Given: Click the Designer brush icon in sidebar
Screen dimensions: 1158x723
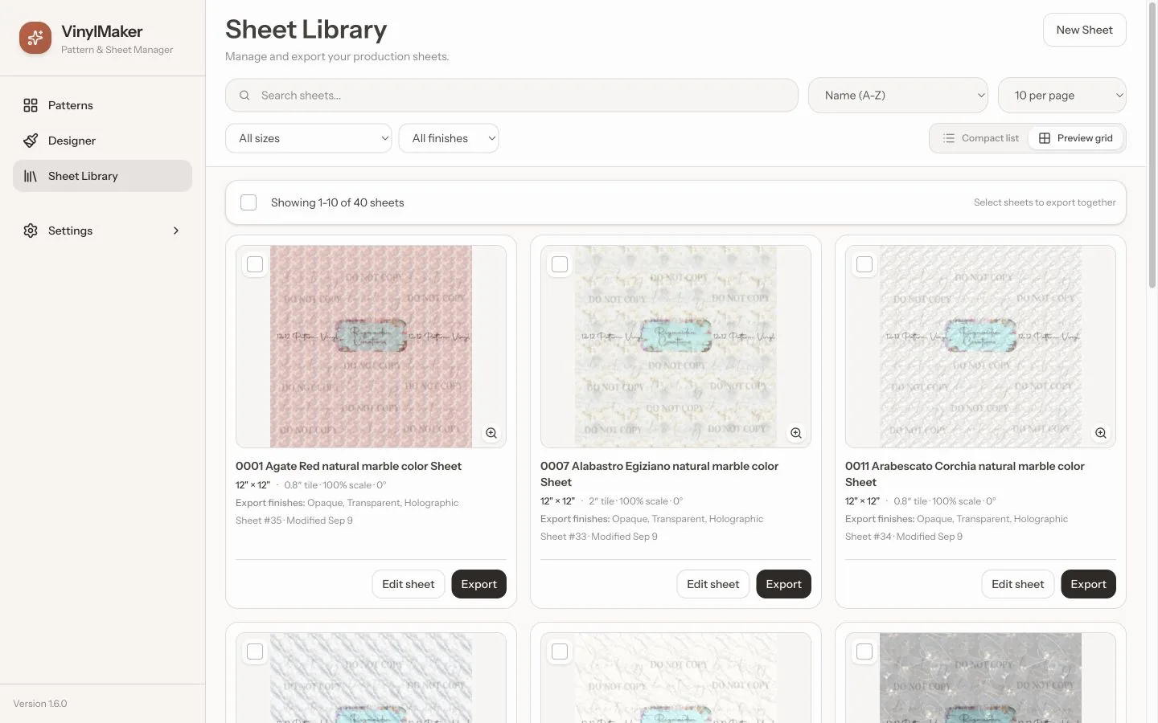Looking at the screenshot, I should pos(31,141).
